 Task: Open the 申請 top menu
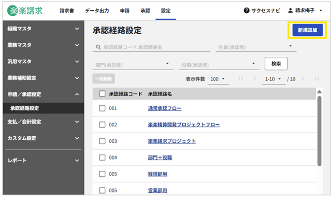click(x=125, y=10)
